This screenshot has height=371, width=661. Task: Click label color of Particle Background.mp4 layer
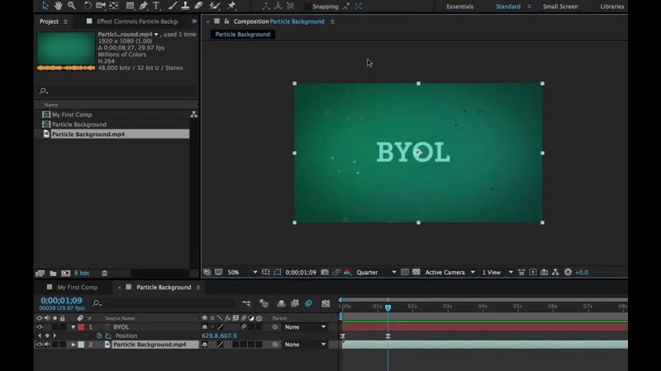click(81, 345)
